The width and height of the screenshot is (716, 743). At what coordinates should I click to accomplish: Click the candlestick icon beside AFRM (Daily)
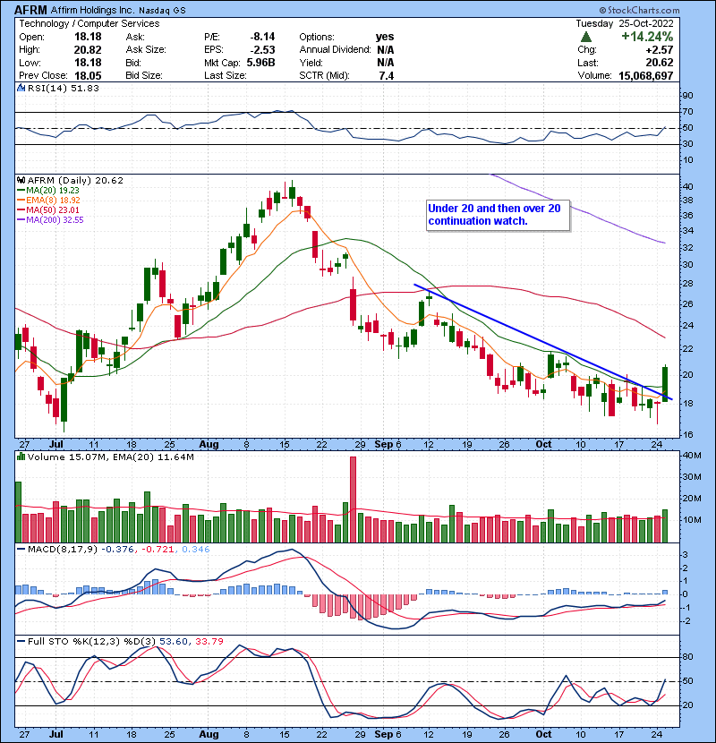(x=21, y=181)
